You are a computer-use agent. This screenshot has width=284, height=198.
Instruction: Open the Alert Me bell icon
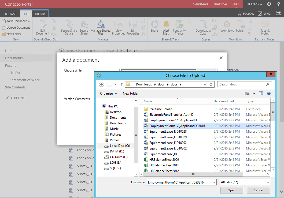coord(166,24)
